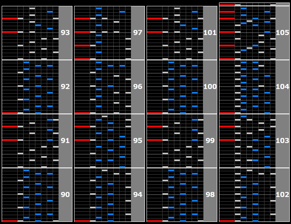The image size is (291, 224).
Task: Click the measure number 90 label
Action: (x=65, y=194)
